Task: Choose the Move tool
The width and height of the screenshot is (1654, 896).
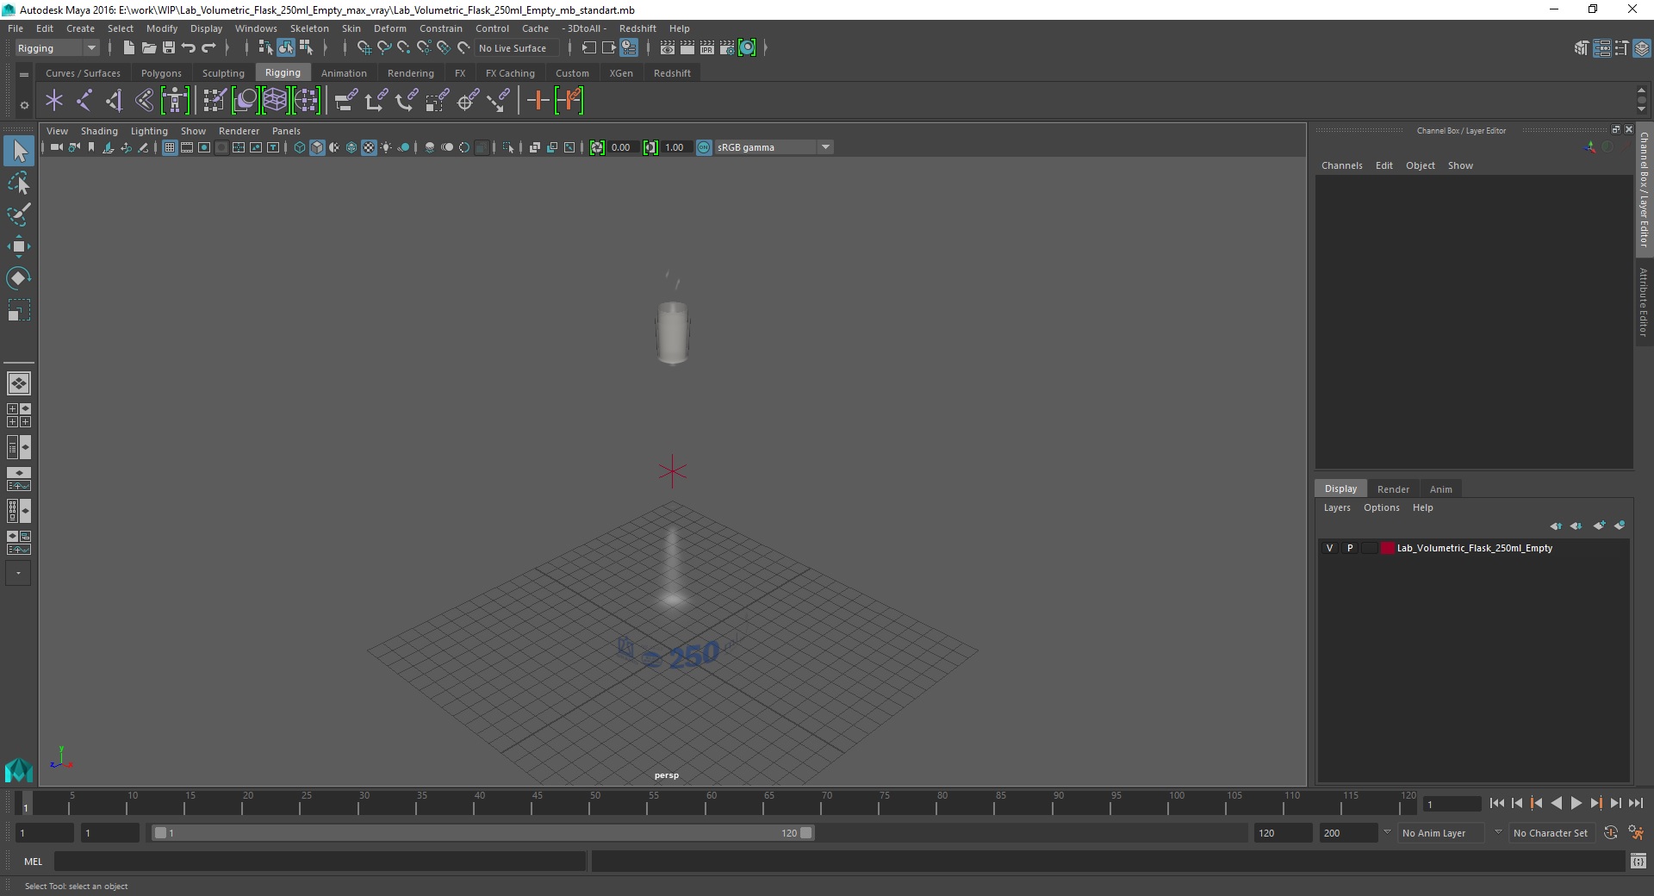Action: tap(19, 246)
